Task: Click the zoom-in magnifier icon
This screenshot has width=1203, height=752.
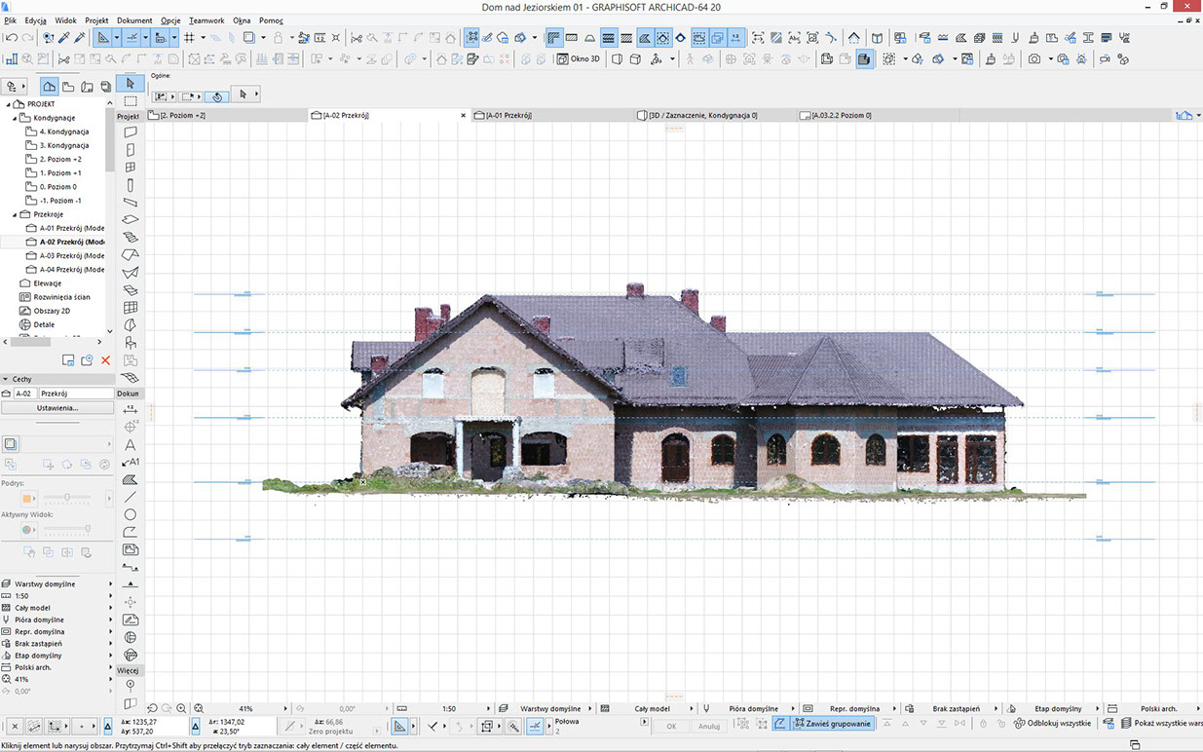Action: (x=181, y=708)
